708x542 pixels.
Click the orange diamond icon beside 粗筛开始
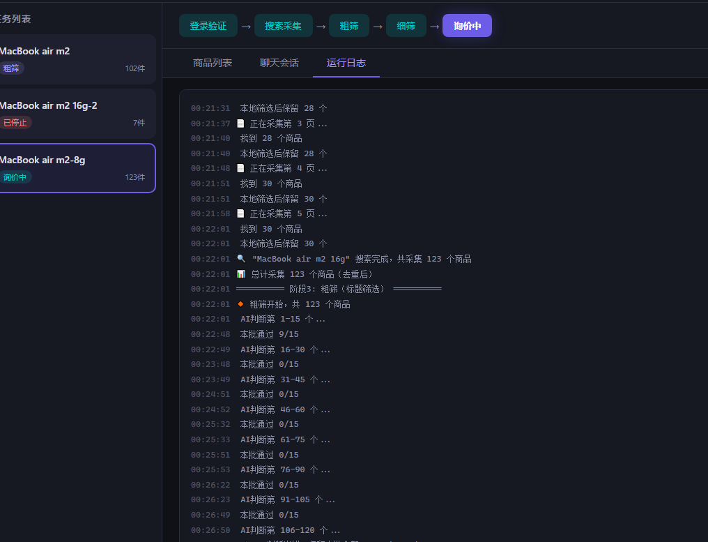pos(240,303)
